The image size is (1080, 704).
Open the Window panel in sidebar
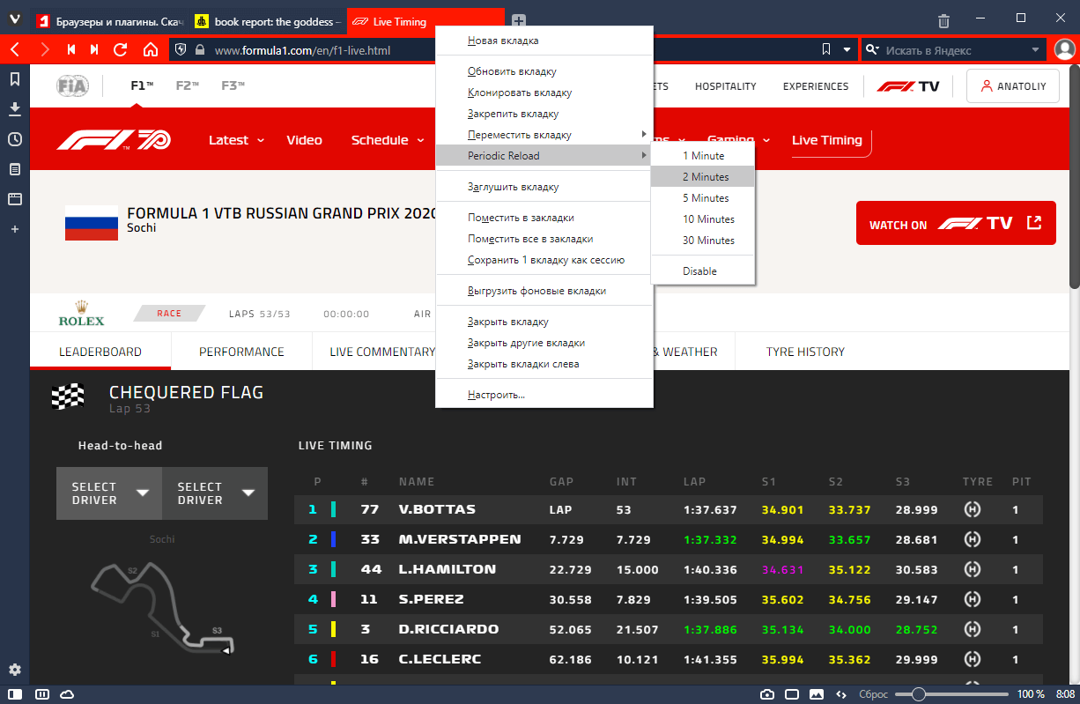pyautogui.click(x=15, y=199)
